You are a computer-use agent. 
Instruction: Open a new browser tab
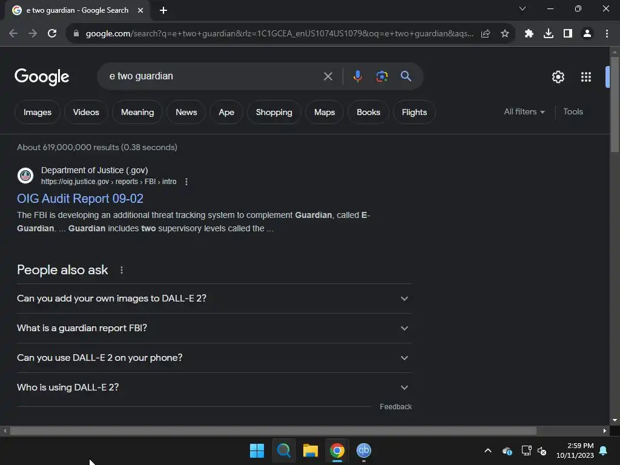click(x=163, y=10)
